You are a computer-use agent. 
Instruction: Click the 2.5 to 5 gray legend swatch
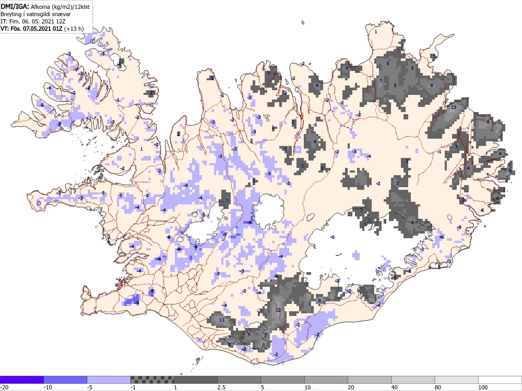pyautogui.click(x=240, y=380)
